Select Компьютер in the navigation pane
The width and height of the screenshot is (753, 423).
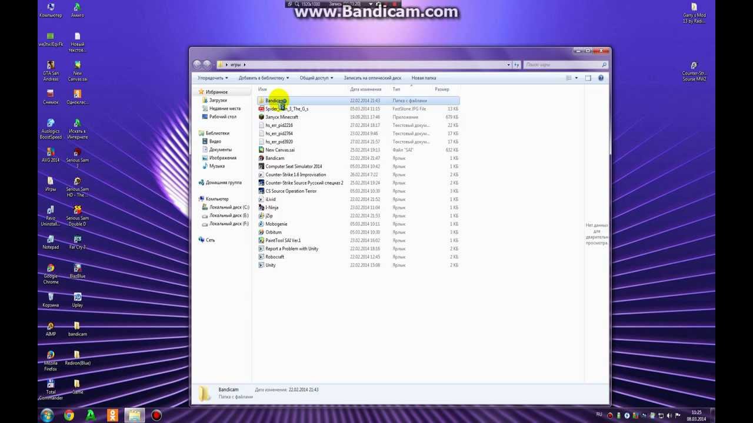pos(217,199)
